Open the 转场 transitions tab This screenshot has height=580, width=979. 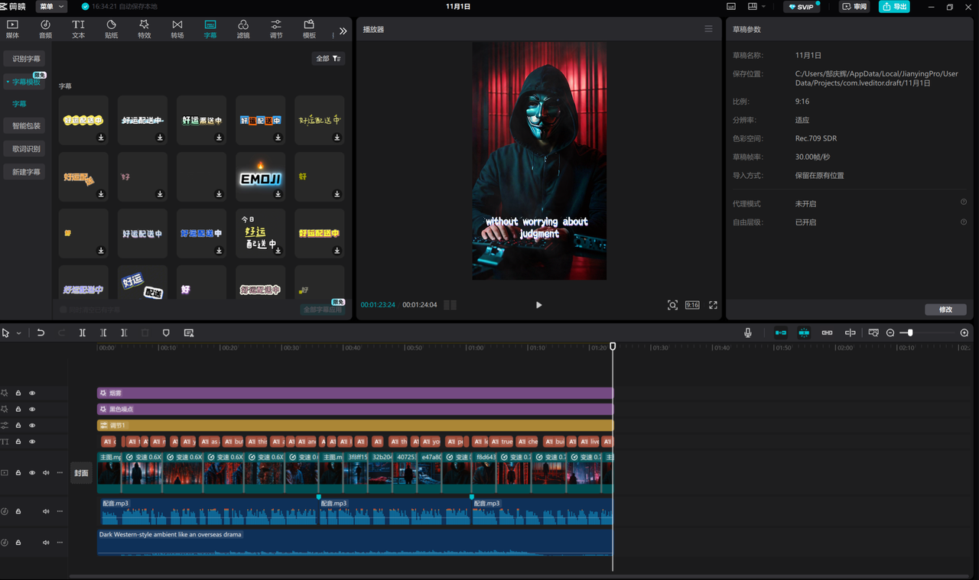[177, 29]
